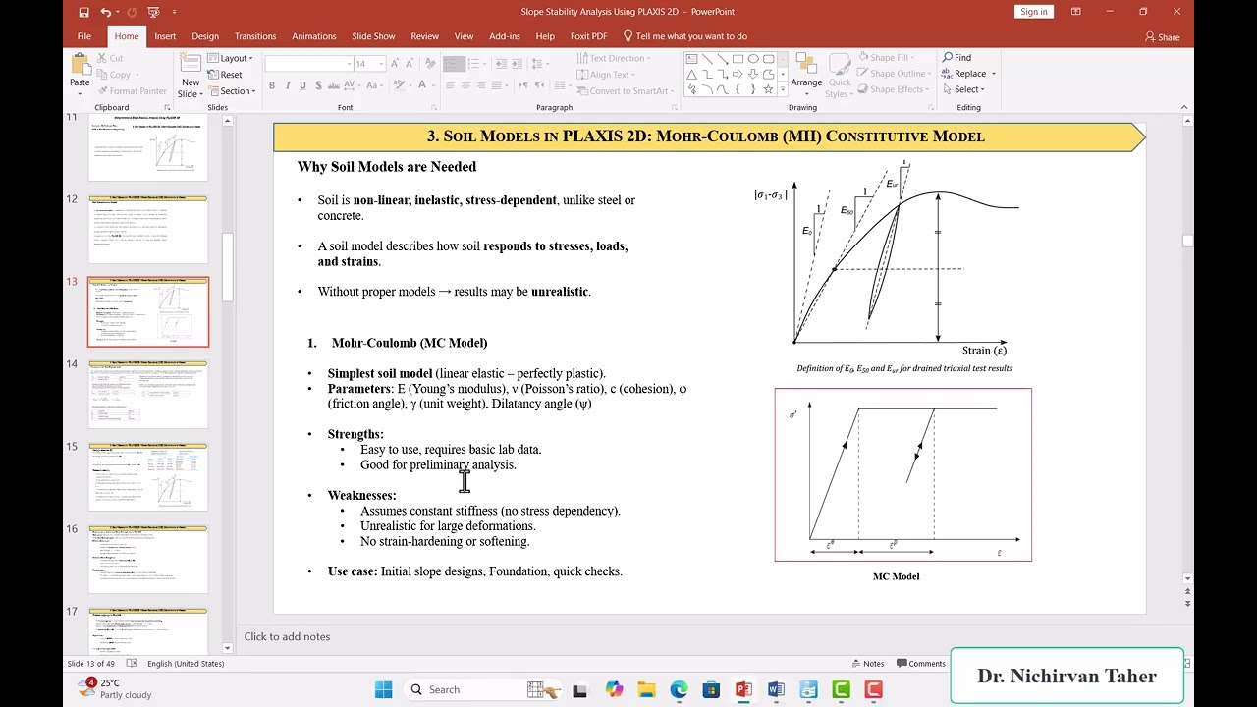Toggle bulleted list button
The height and width of the screenshot is (707, 1257).
click(x=454, y=64)
